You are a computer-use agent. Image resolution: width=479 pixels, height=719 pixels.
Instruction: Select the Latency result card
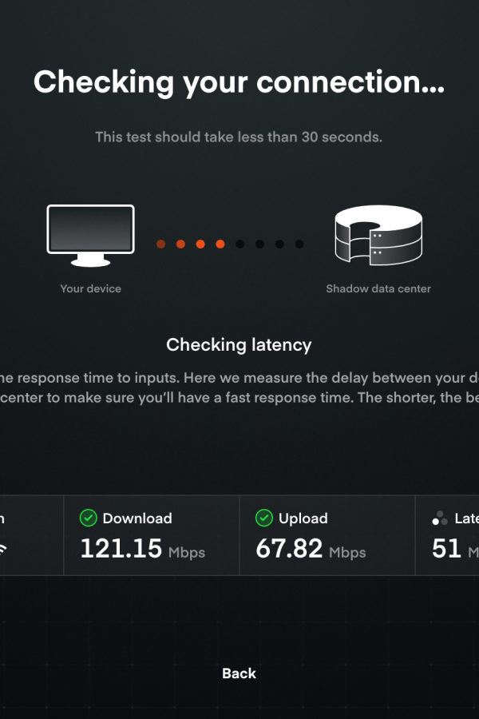447,535
